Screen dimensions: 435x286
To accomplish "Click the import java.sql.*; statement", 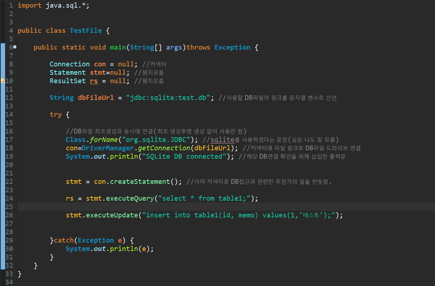I will 54,5.
